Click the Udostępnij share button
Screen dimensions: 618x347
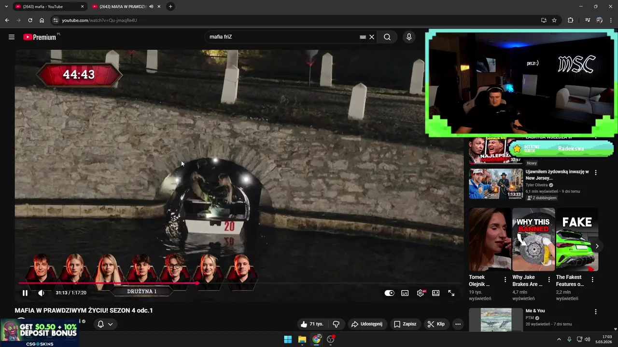[366, 324]
